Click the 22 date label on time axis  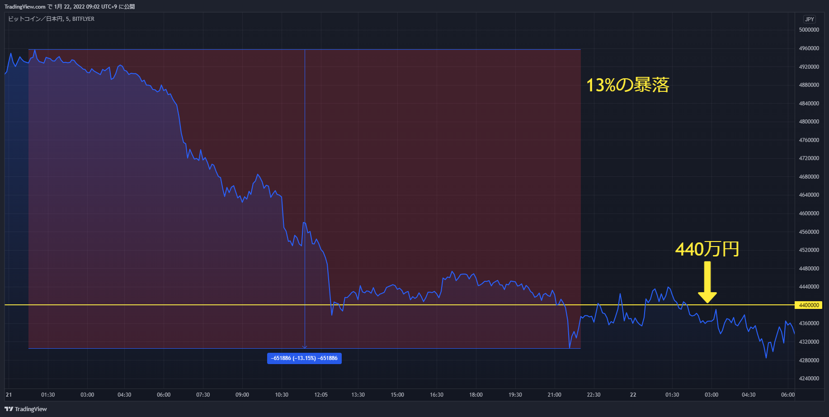point(633,395)
